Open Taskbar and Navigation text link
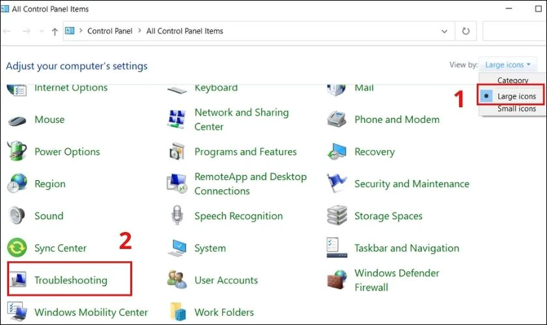Screen dimensions: 547x325 point(407,248)
